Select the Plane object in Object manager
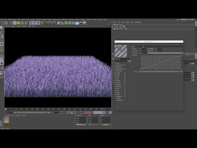 (x=117, y=29)
